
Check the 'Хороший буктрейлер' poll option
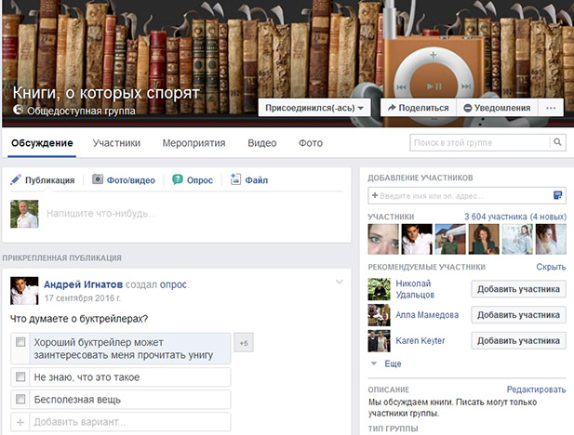[x=21, y=342]
